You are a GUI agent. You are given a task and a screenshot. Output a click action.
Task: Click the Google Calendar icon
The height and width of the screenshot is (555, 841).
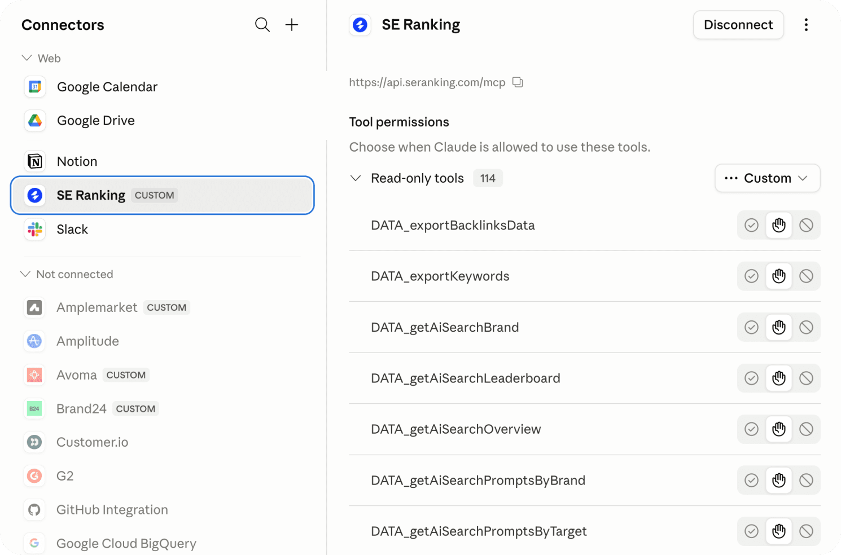tap(35, 87)
